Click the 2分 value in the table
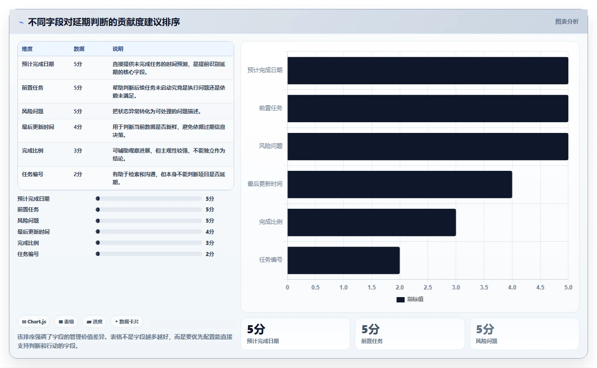 click(x=78, y=174)
